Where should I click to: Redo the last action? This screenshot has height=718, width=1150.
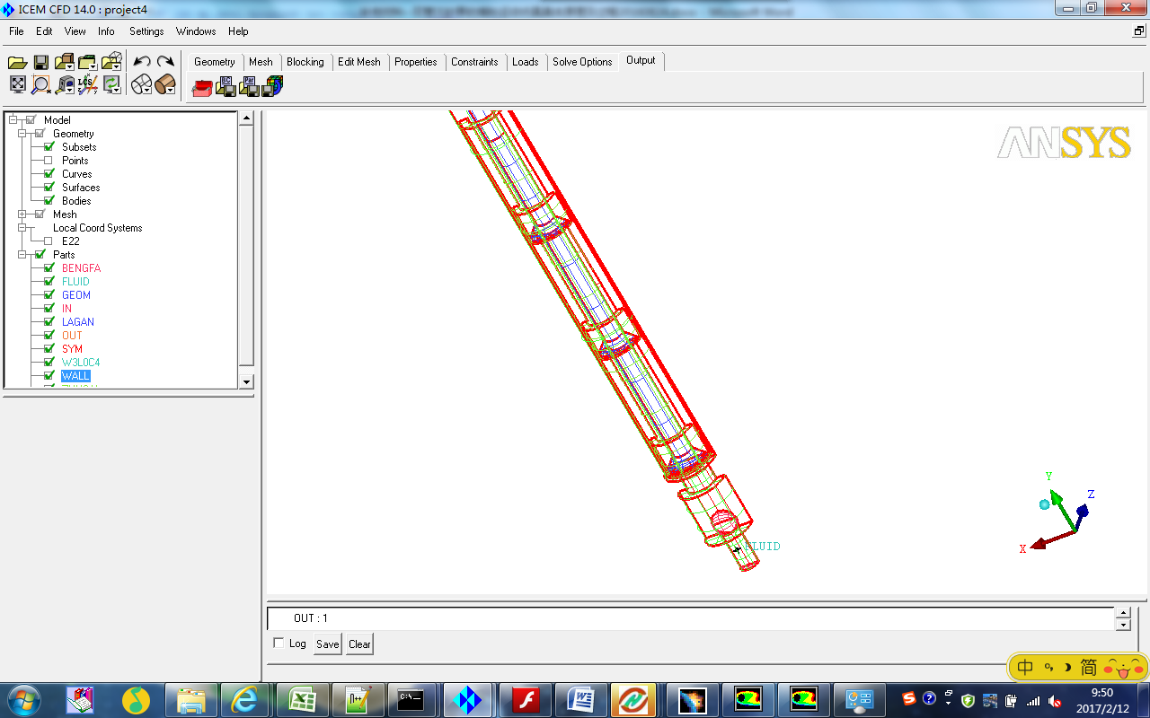click(165, 62)
